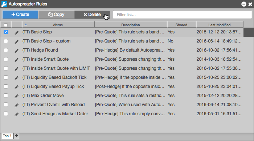Click the pencil icon for (TT) Max Order Move
Viewport: 254px width, 141px height.
(17, 96)
